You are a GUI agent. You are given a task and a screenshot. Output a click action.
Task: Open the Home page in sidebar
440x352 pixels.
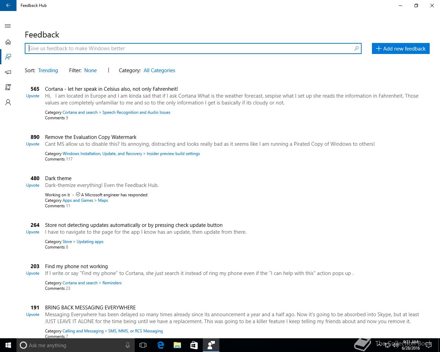click(x=8, y=42)
